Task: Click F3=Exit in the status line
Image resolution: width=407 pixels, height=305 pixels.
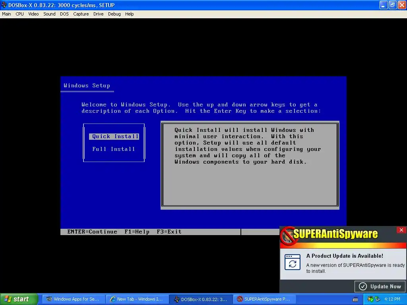Action: [169, 232]
